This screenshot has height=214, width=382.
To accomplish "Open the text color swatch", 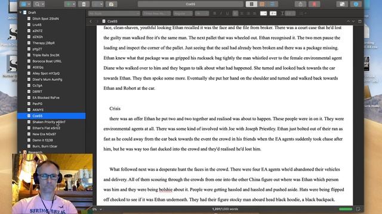I will pos(263,13).
